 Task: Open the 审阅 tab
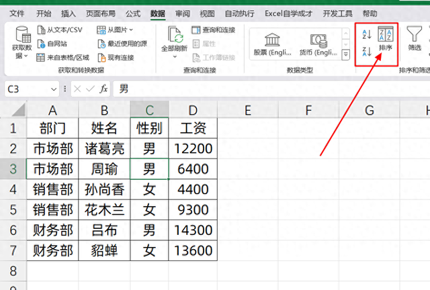click(183, 13)
